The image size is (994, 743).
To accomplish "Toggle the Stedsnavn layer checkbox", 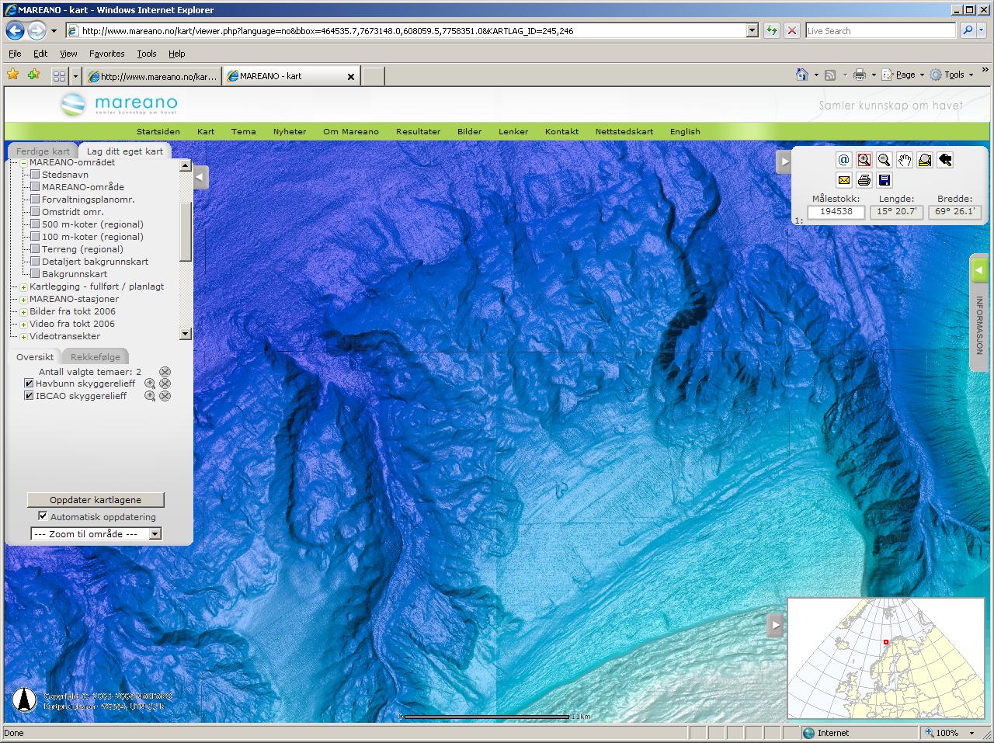I will click(35, 175).
